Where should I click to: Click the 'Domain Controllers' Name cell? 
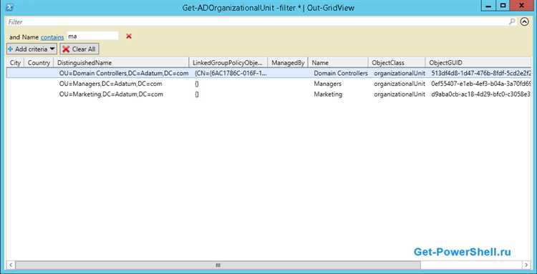(x=341, y=73)
